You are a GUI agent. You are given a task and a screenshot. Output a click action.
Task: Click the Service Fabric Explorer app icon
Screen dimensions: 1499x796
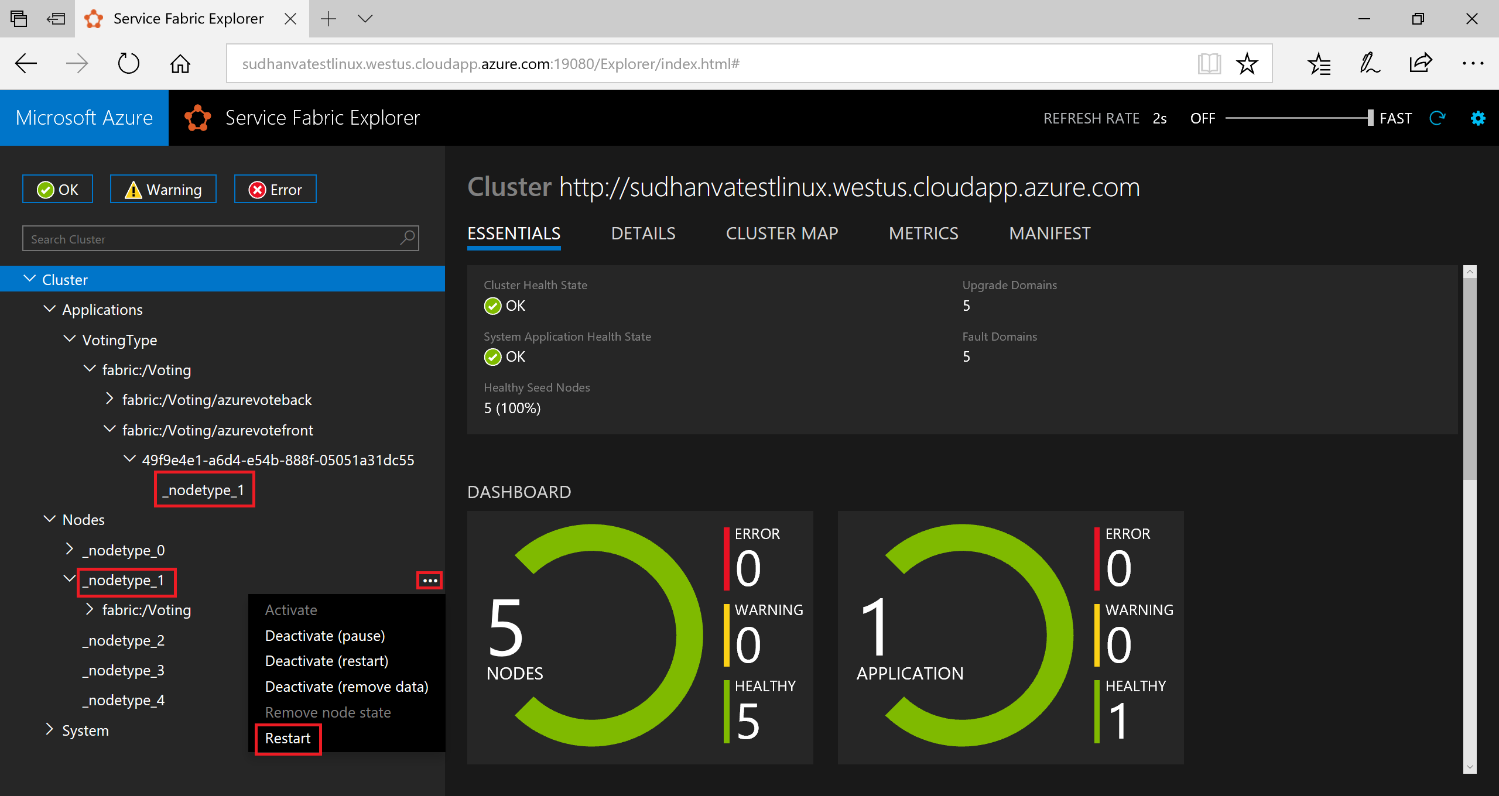point(196,117)
